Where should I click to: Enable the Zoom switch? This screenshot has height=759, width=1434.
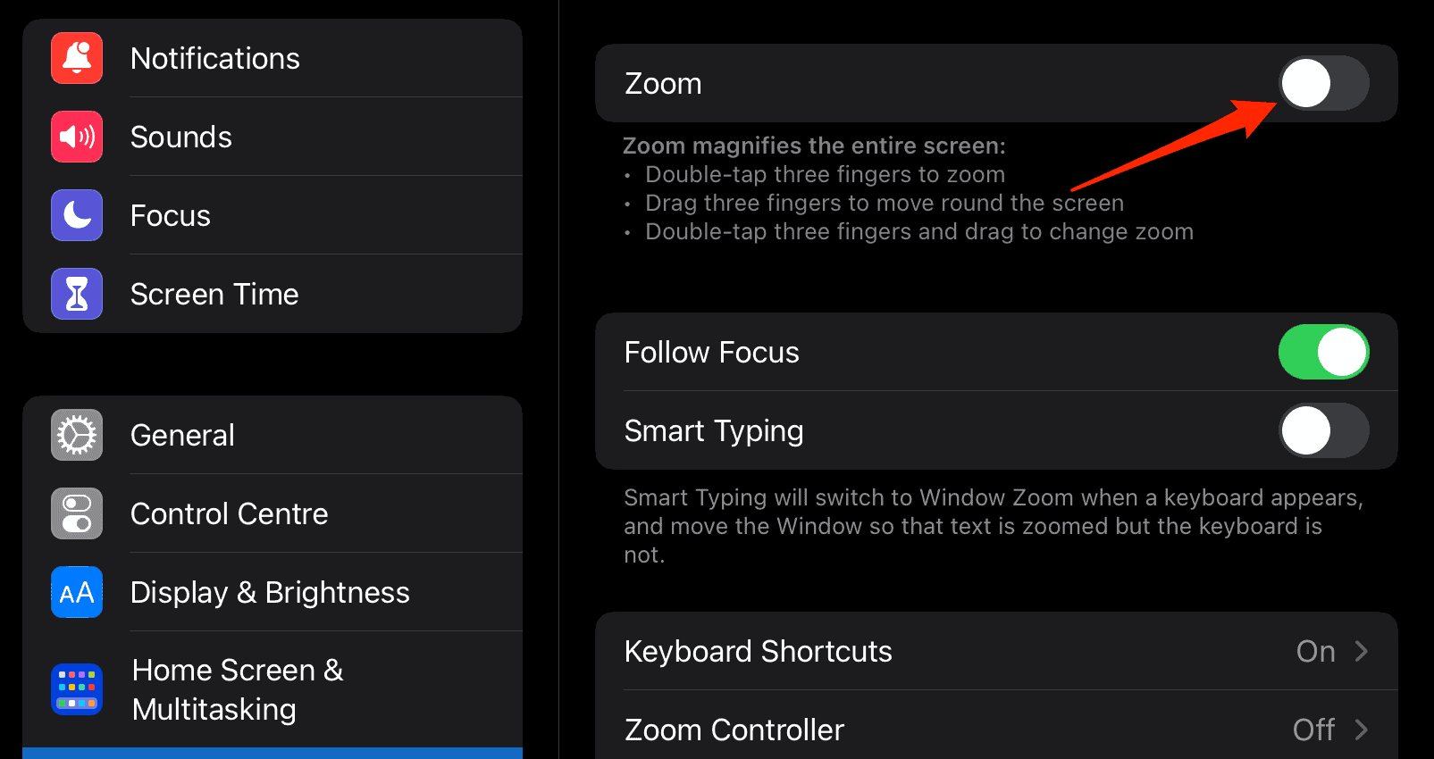click(1323, 83)
